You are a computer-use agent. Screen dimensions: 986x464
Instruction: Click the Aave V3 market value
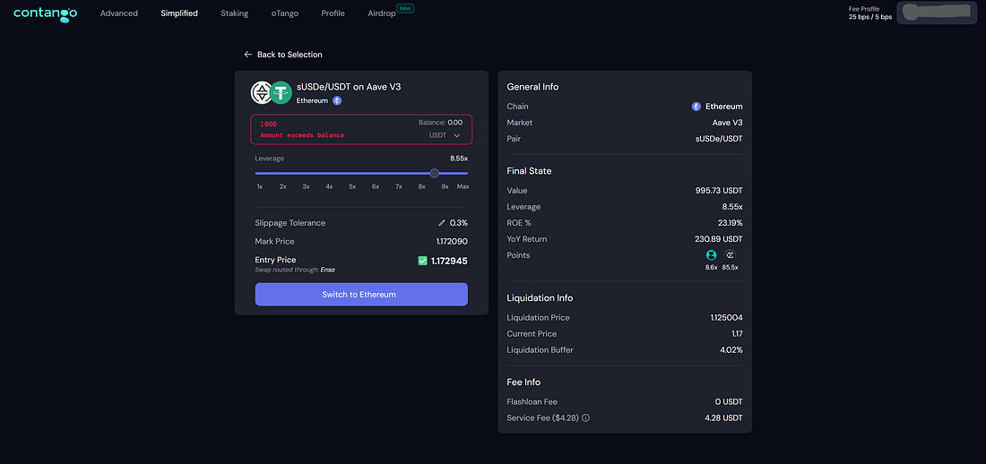click(728, 123)
